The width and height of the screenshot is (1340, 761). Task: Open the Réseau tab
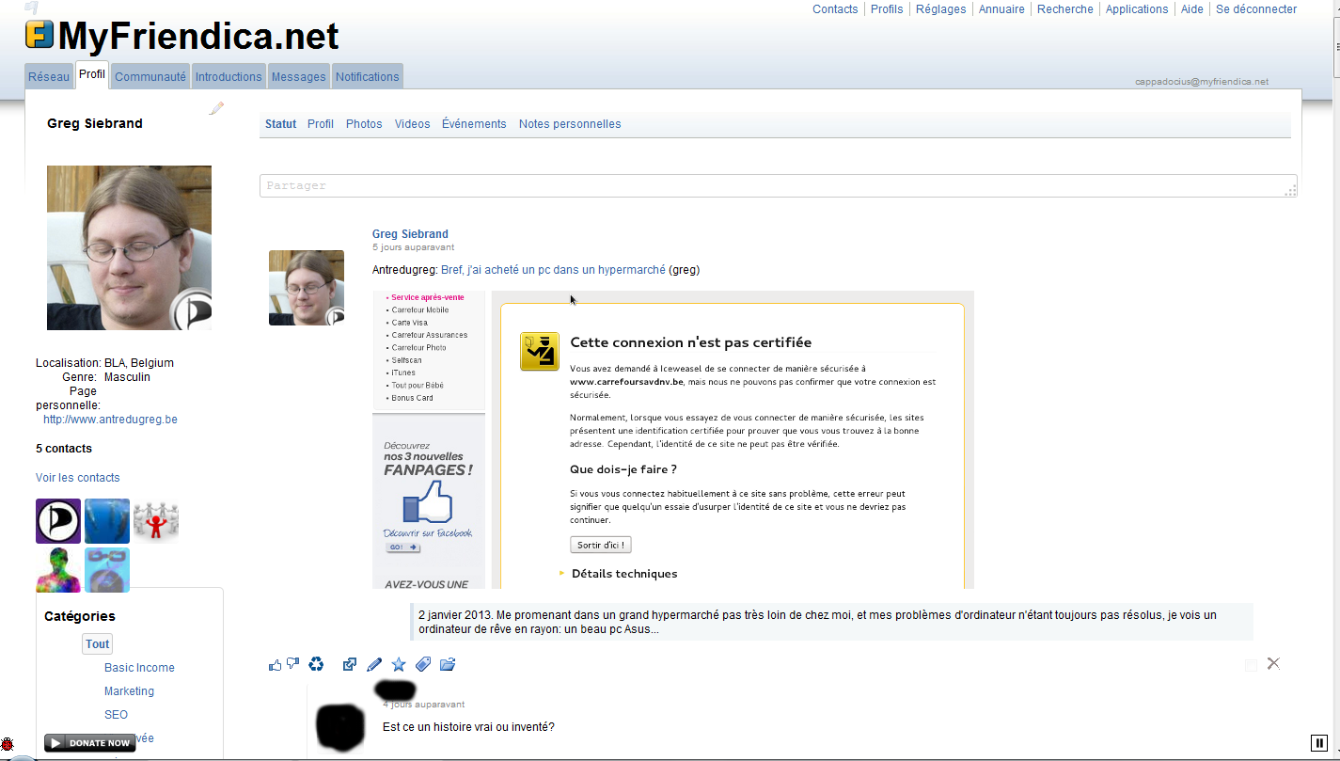point(49,77)
